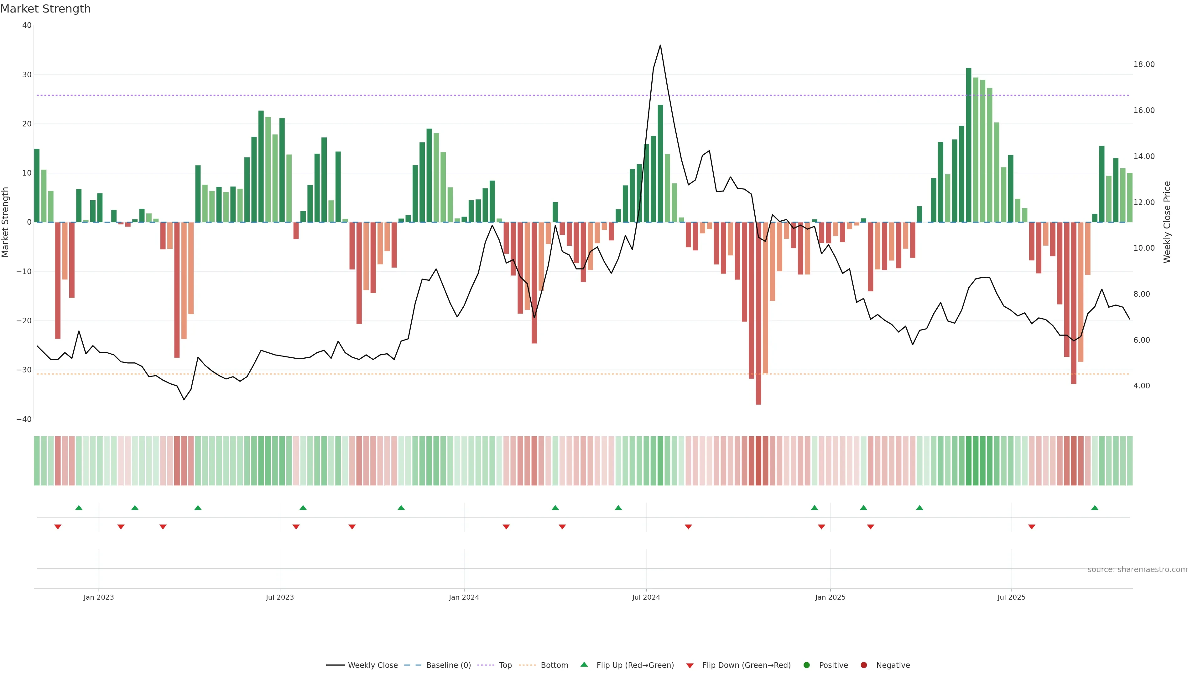Click the first green flip-up triangle marker

79,508
